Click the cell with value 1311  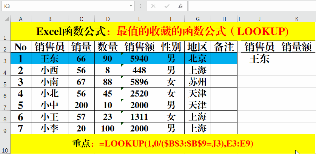139,116
